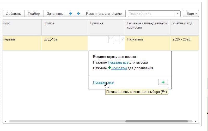Expand Причина dropdown arrow
Image resolution: width=208 pixels, height=131 pixels.
click(111, 39)
